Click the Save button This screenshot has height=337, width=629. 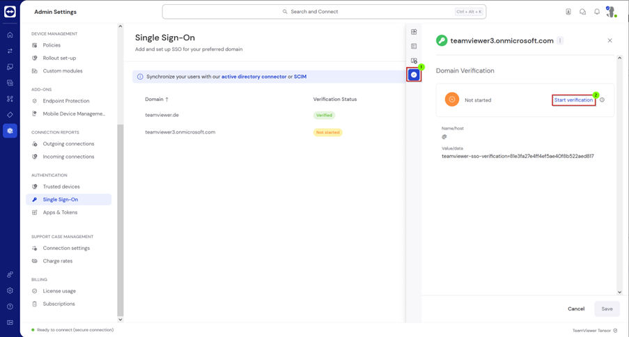[607, 308]
